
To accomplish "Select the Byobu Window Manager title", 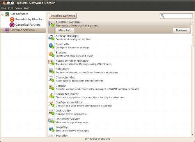I will tap(72, 61).
